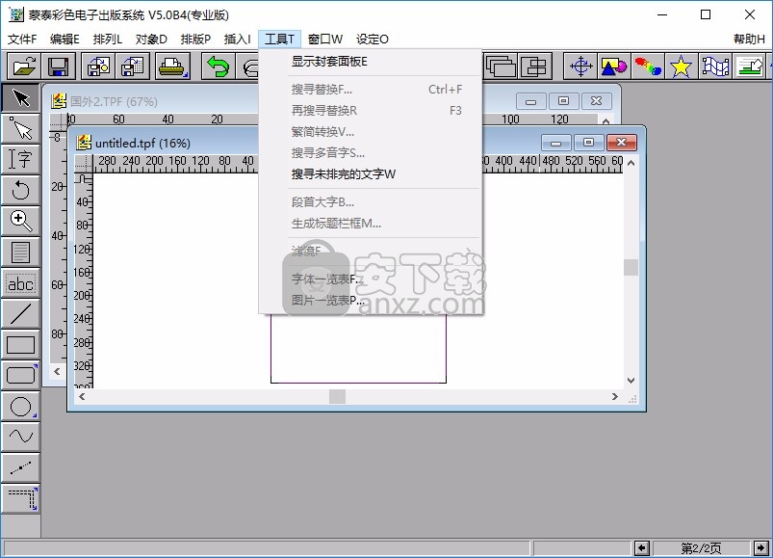The image size is (773, 558).
Task: Select the rounded rectangle tool
Action: tap(21, 375)
